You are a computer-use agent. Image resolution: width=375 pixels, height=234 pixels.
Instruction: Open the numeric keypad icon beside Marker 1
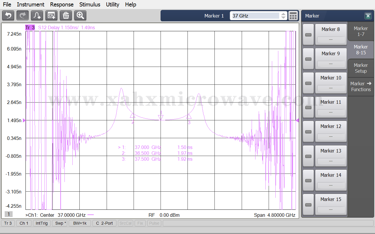click(x=293, y=16)
